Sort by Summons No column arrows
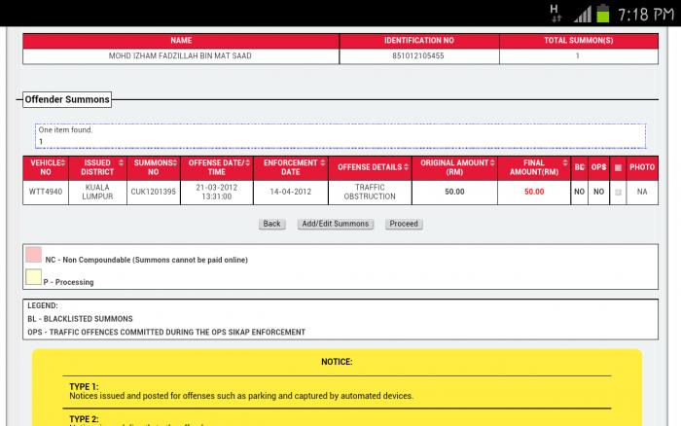 tap(175, 162)
